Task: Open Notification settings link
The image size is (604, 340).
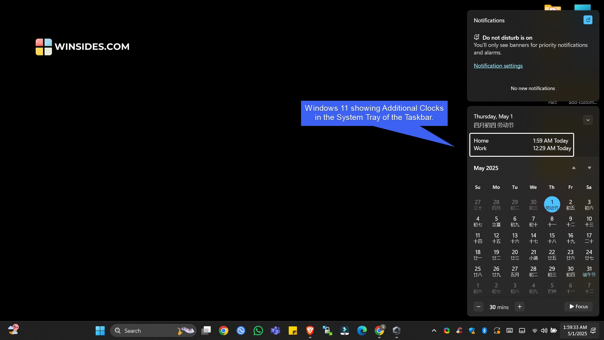Action: (x=498, y=65)
